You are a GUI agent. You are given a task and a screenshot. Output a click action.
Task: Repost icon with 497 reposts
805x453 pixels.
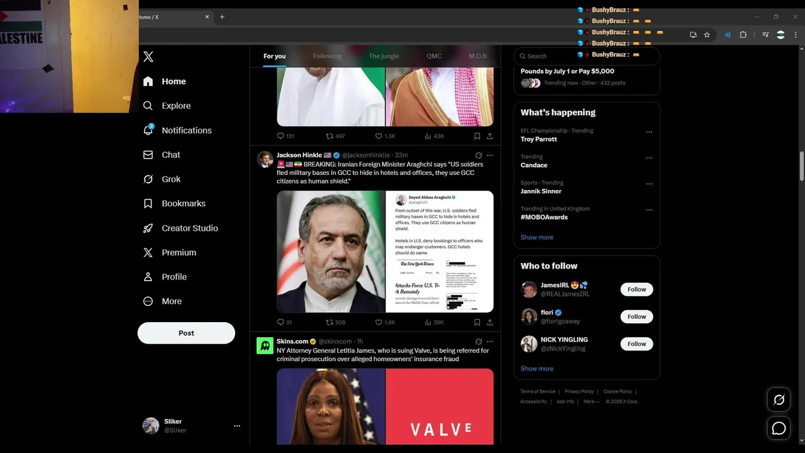(330, 136)
